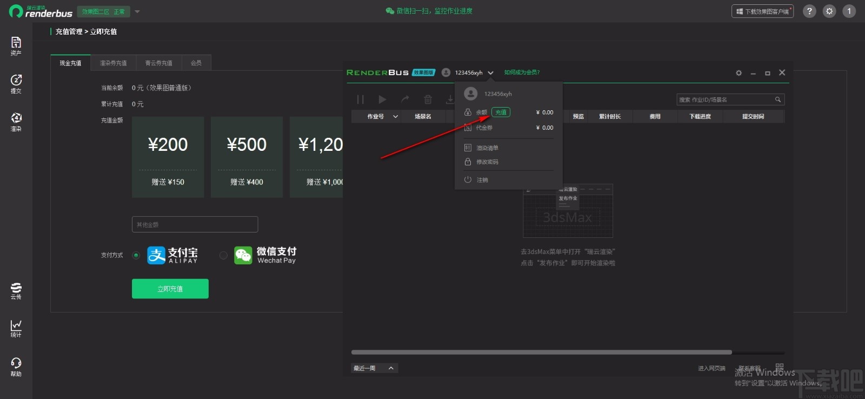Viewport: 865px width, 399px height.
Task: Click the pause job icon in RenderBus client
Action: pyautogui.click(x=361, y=99)
